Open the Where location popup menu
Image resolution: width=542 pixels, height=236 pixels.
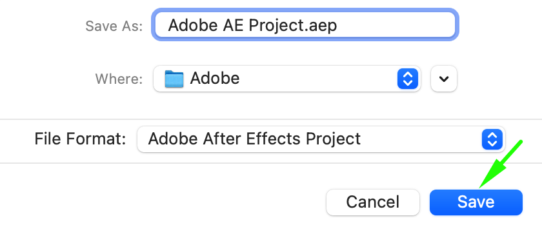pyautogui.click(x=287, y=79)
